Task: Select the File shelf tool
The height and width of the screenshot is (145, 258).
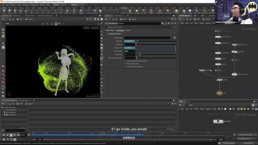Action: click(100, 11)
